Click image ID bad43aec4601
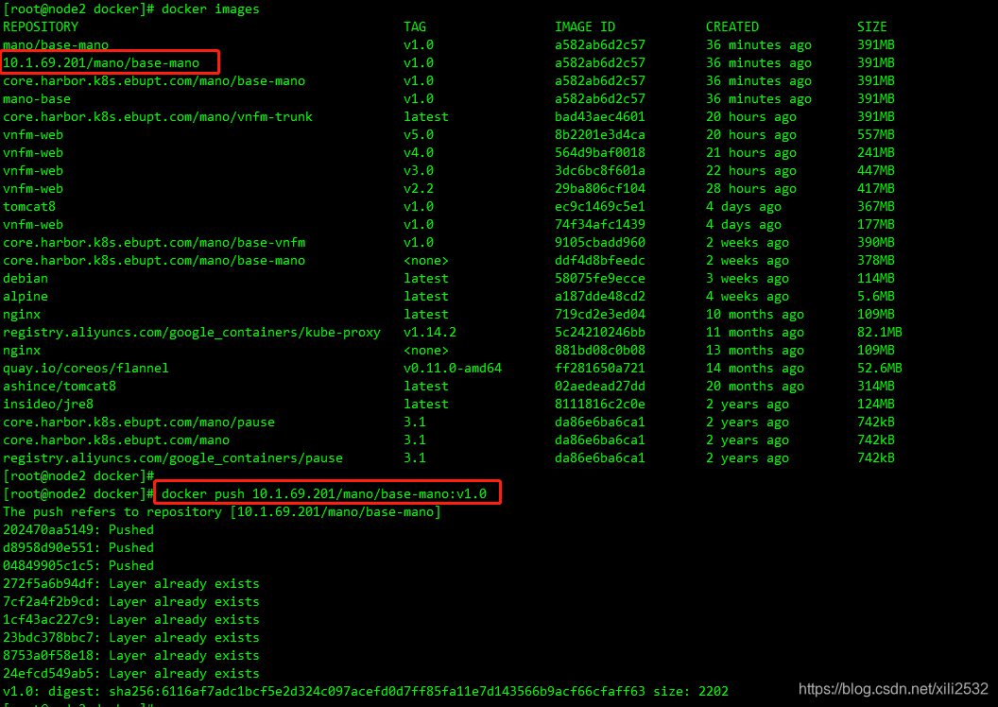The width and height of the screenshot is (998, 707). point(599,116)
